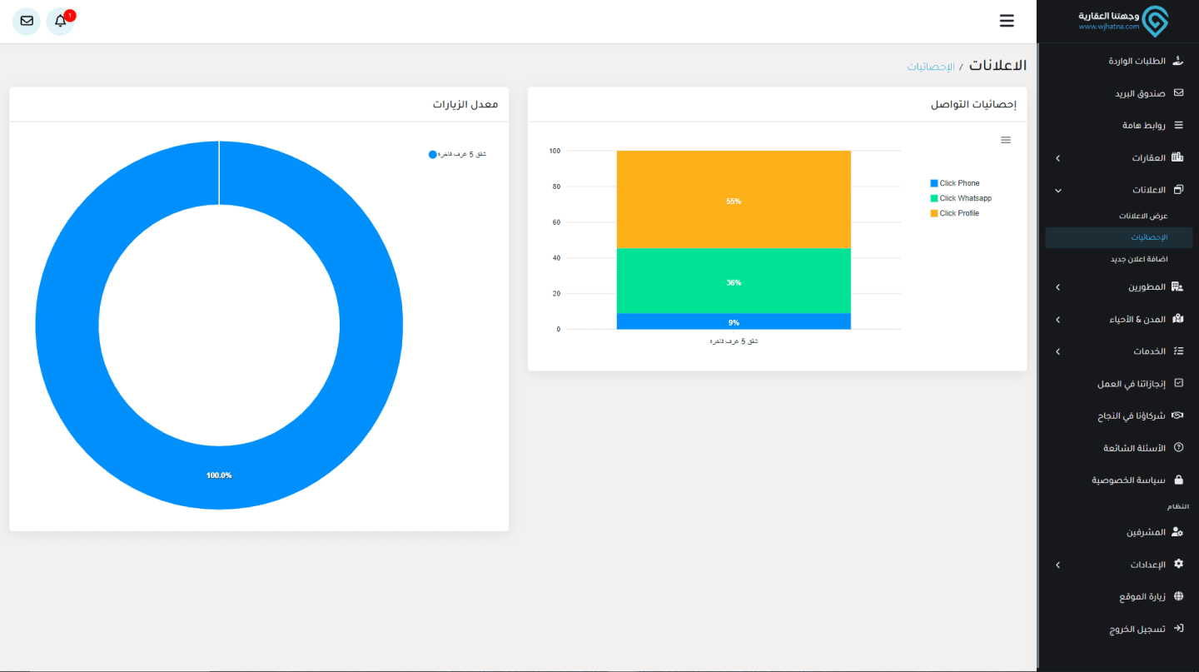Click the blue donut chart ring
The image size is (1199, 672).
pos(67,325)
